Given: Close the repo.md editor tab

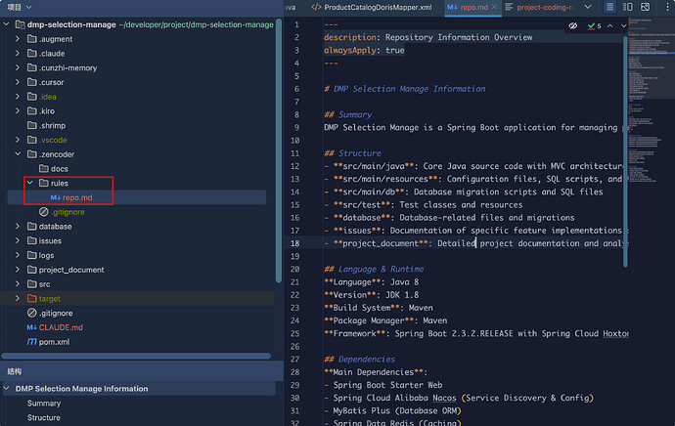Looking at the screenshot, I should click(x=495, y=7).
